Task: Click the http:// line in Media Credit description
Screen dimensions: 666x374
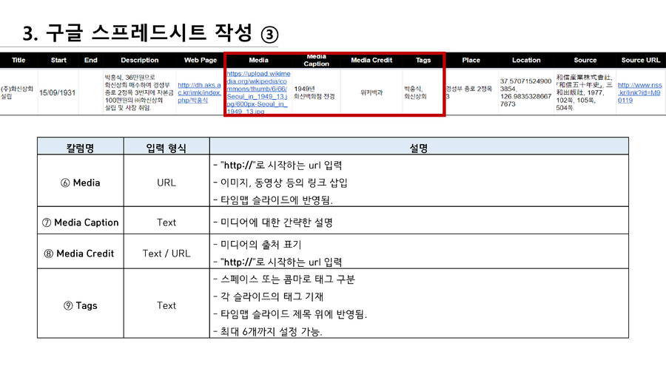Action: [x=277, y=262]
